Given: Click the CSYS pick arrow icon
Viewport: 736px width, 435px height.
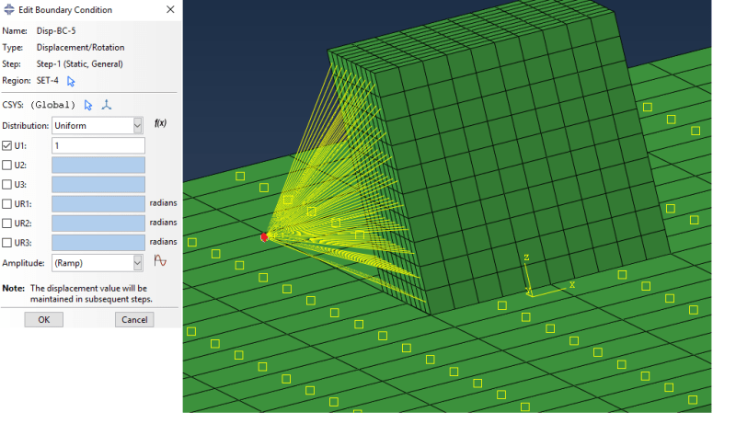Looking at the screenshot, I should [x=88, y=105].
